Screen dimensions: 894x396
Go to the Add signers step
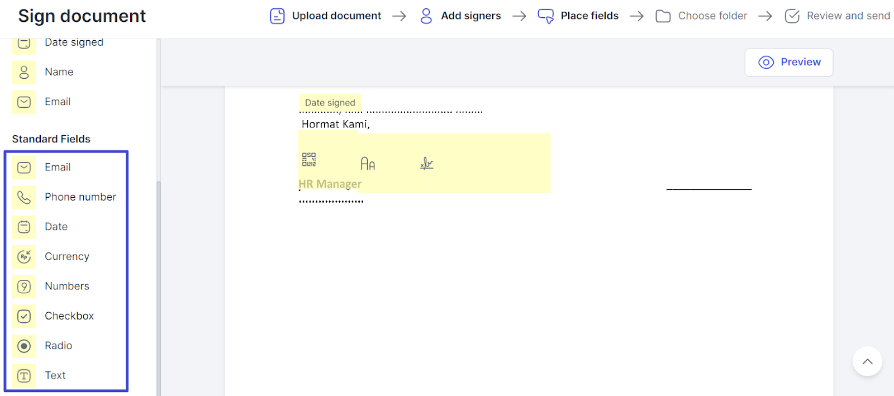(460, 16)
